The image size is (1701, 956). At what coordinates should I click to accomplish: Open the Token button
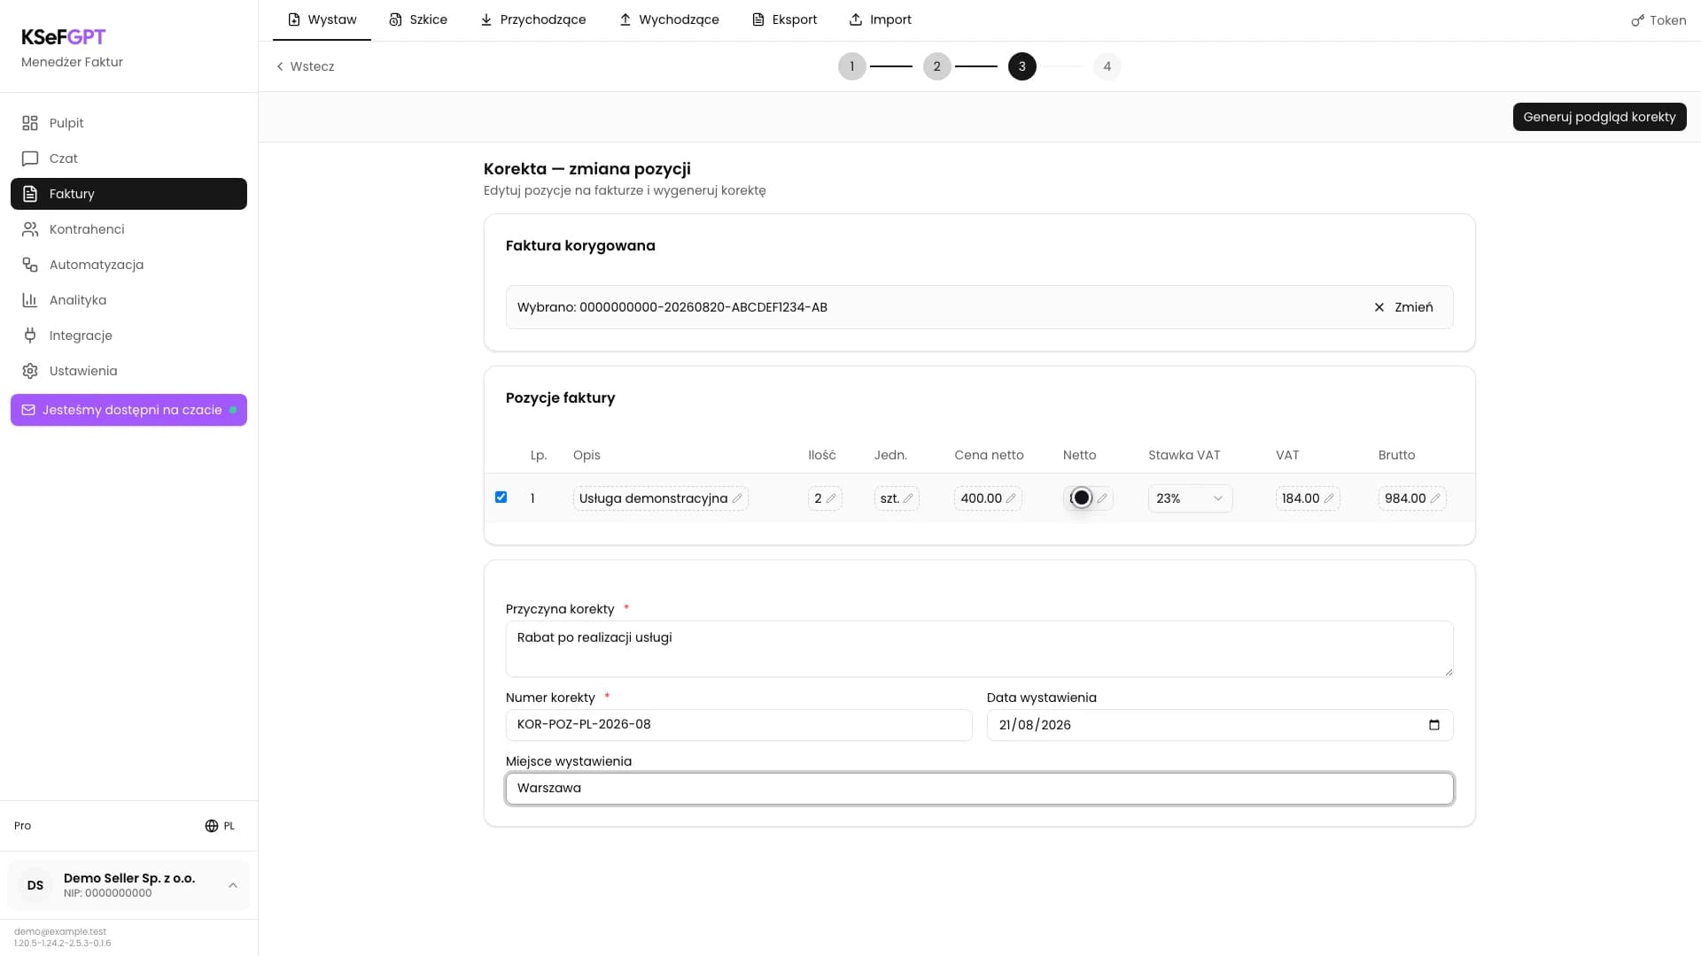coord(1658,20)
